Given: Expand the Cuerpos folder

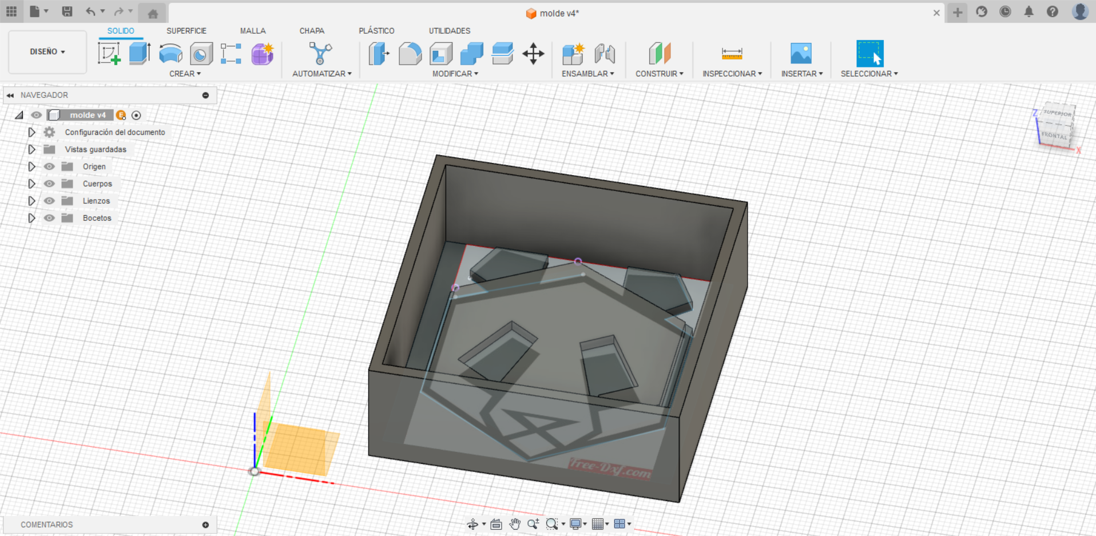Looking at the screenshot, I should point(31,184).
